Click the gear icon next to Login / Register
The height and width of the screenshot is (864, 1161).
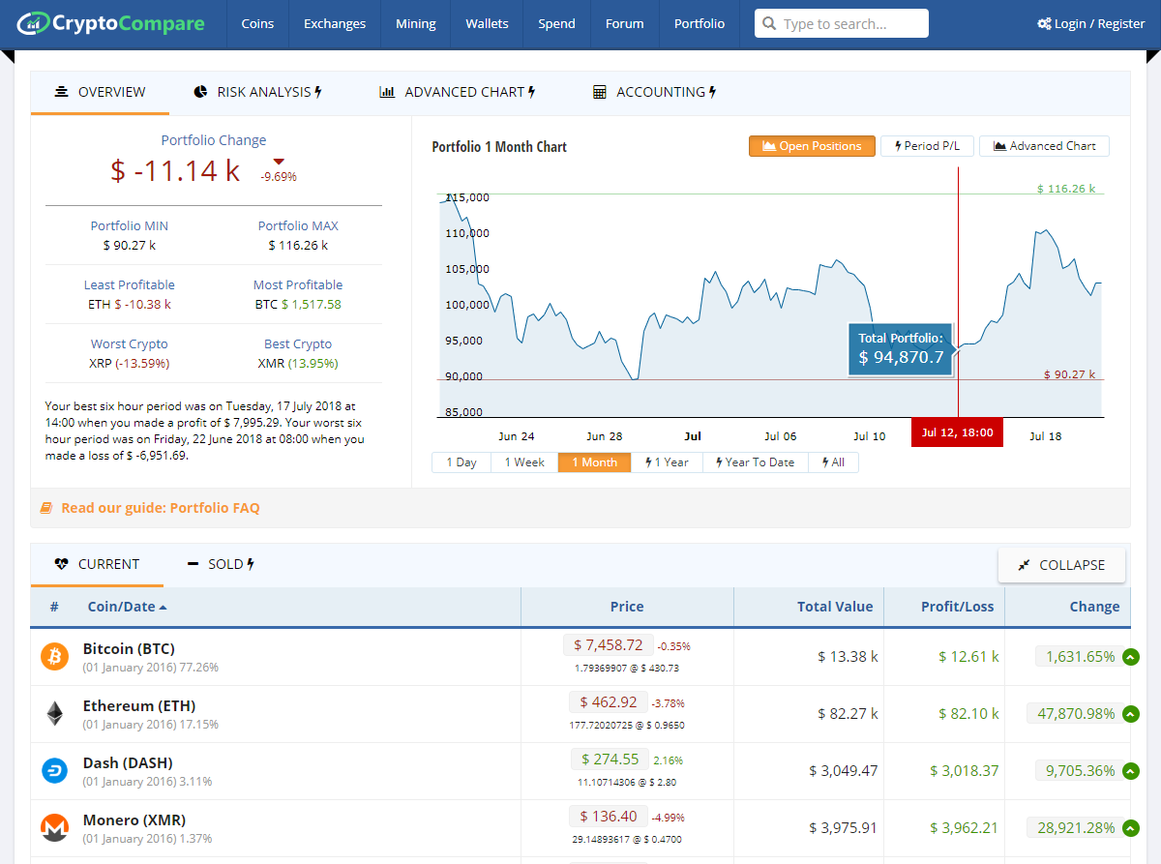point(1046,22)
